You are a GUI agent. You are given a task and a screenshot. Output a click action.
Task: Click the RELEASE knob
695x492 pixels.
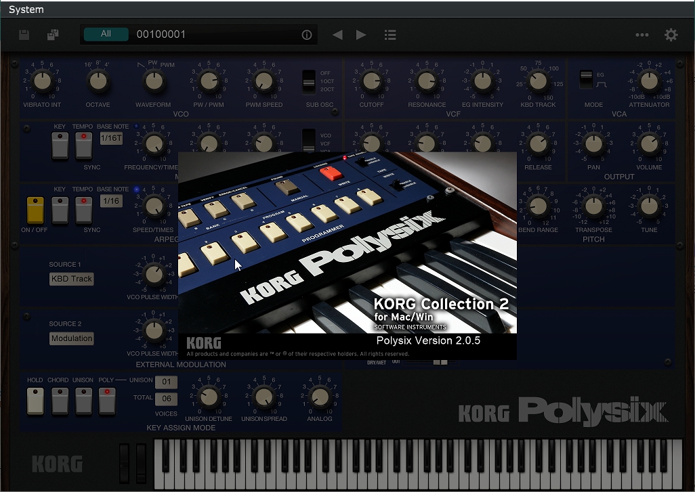538,143
